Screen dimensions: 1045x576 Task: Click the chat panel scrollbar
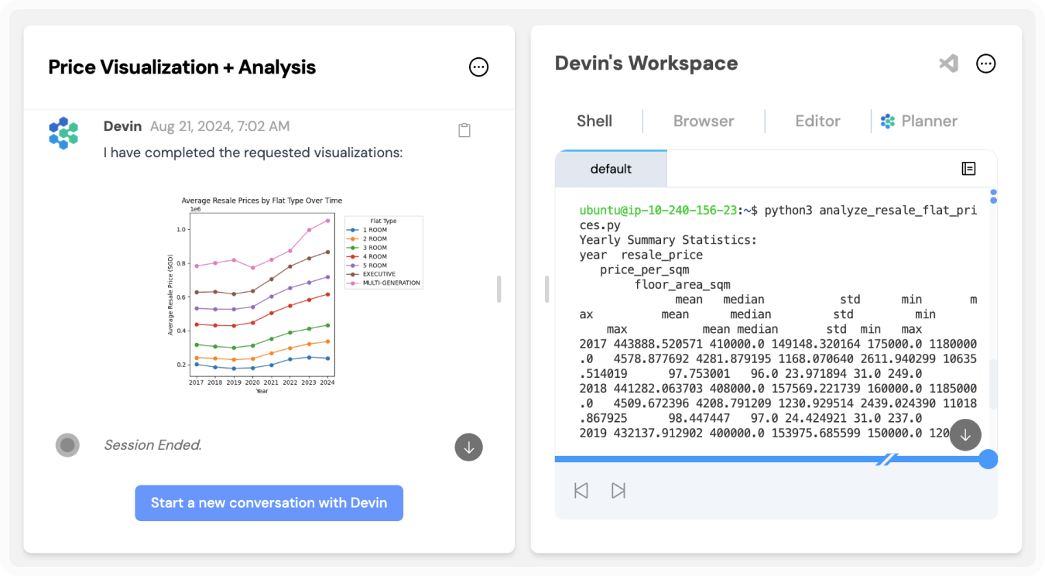coord(499,289)
